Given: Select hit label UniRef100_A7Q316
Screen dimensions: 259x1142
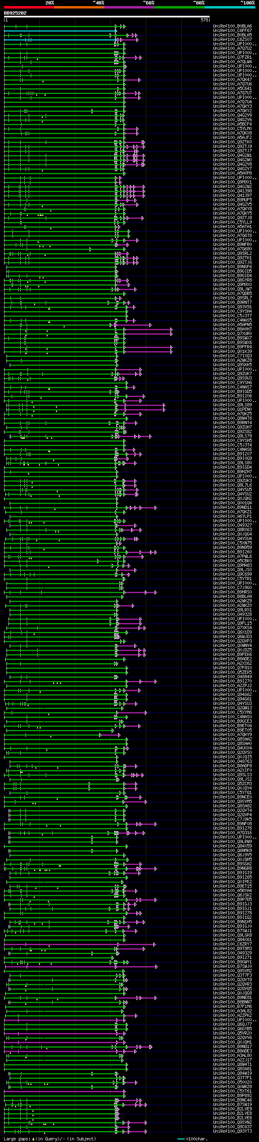Looking at the screenshot, I should 232,832.
